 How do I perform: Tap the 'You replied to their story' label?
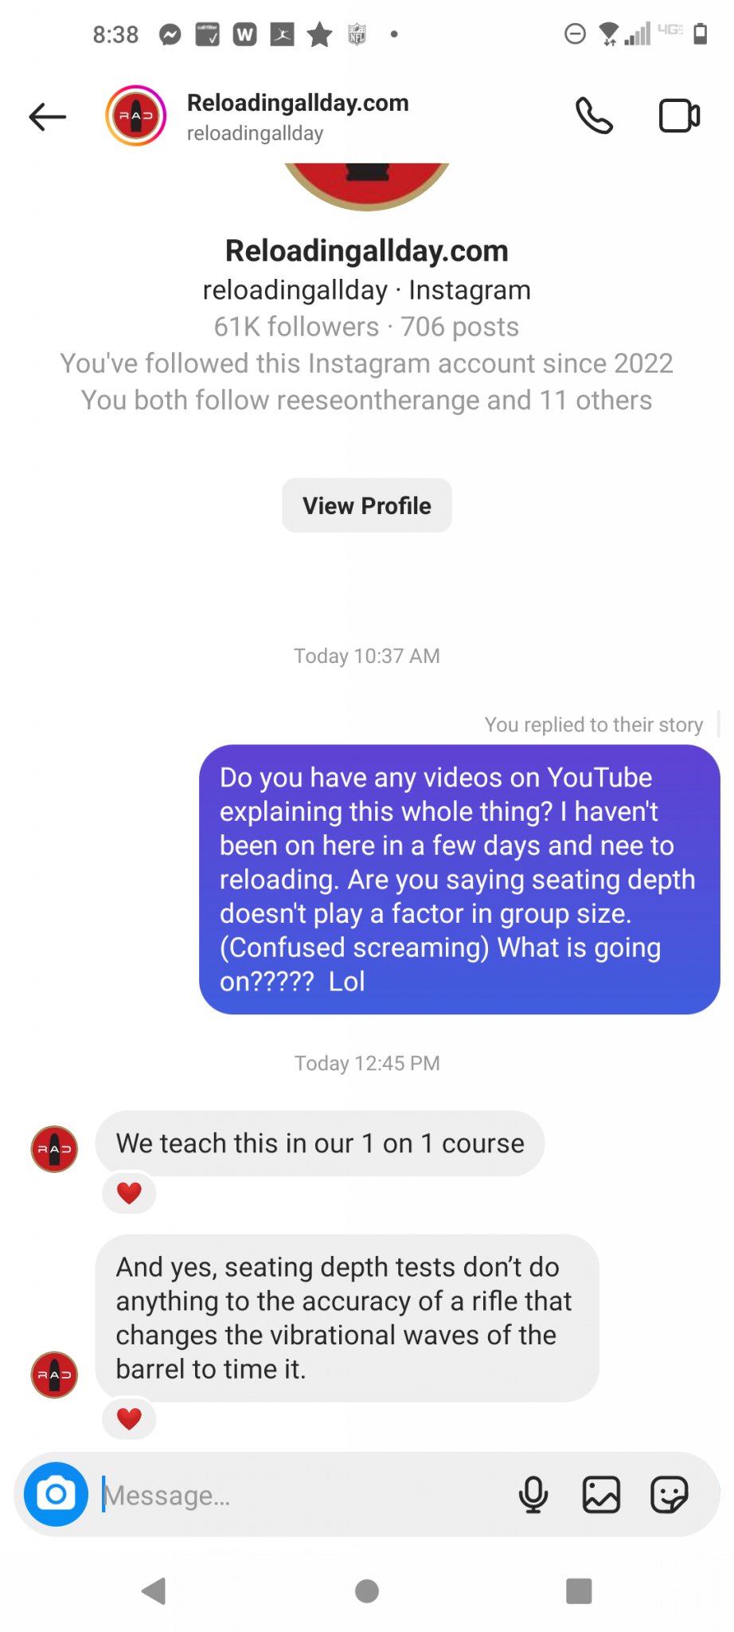pos(594,724)
